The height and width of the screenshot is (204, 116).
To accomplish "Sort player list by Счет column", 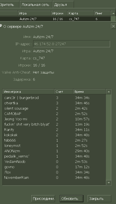I will point(64,92).
